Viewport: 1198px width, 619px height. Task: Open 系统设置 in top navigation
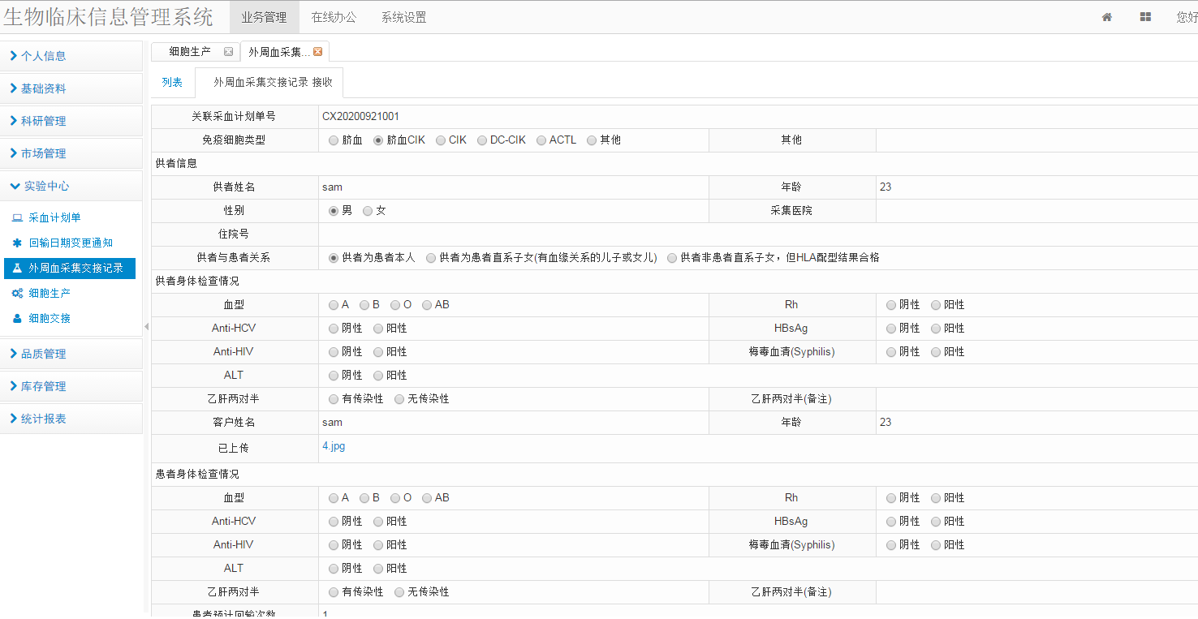tap(403, 17)
